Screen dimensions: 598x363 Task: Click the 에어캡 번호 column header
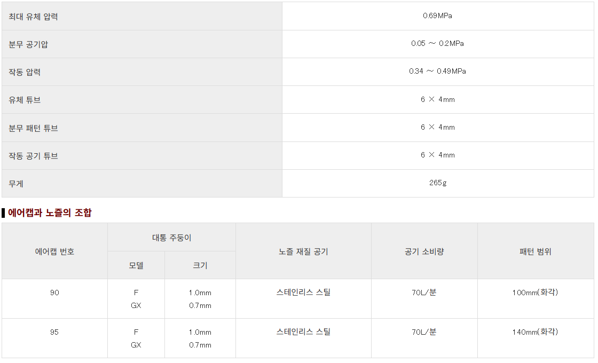pos(54,251)
